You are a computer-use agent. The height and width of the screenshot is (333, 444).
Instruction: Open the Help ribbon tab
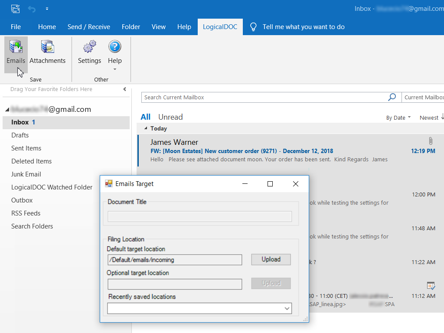click(x=184, y=27)
